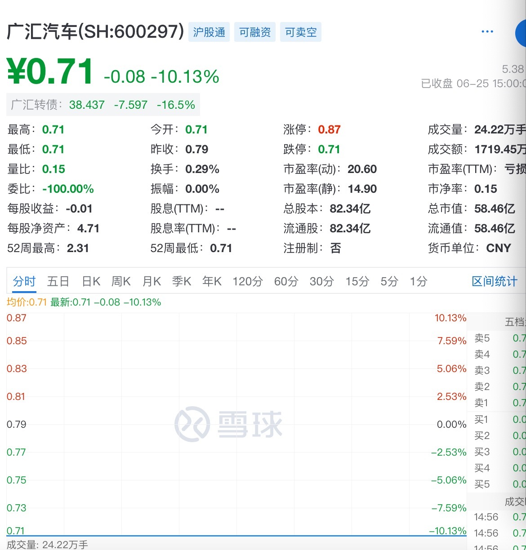
Task: Click the 委比 value -100.00%
Action: pos(68,189)
